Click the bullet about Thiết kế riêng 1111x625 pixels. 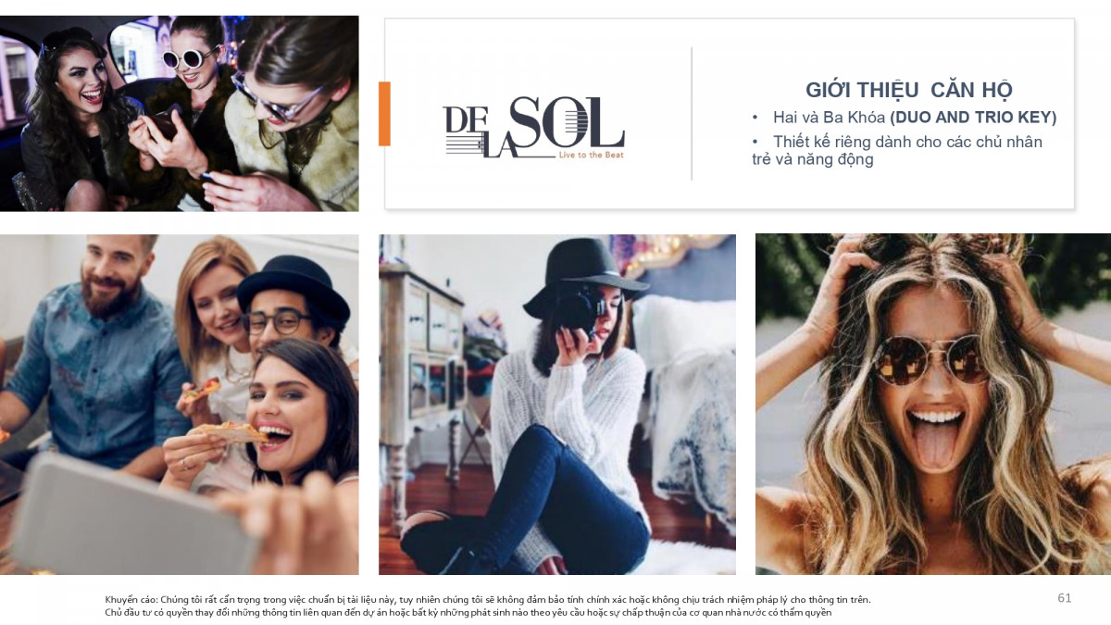coord(897,150)
